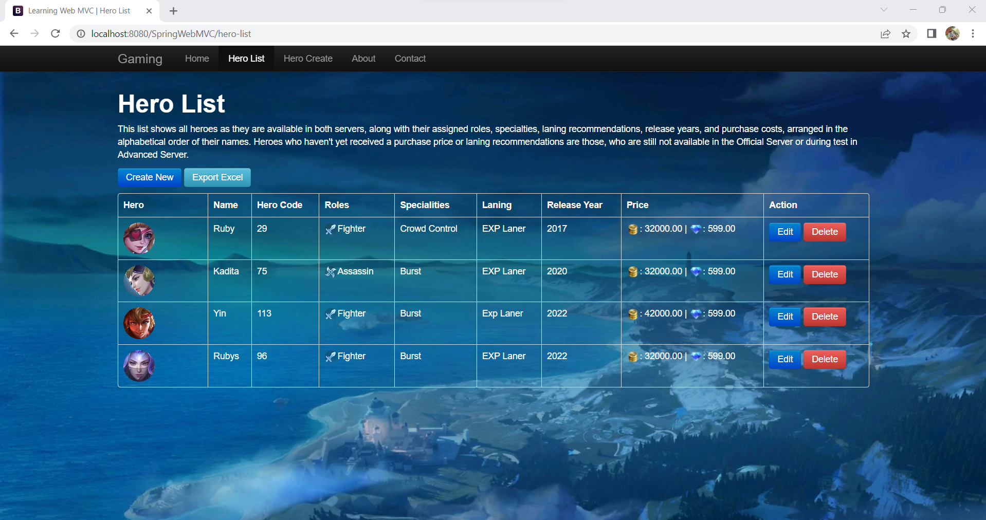Viewport: 986px width, 520px height.
Task: Bookmark this tab with the star icon
Action: tap(906, 34)
